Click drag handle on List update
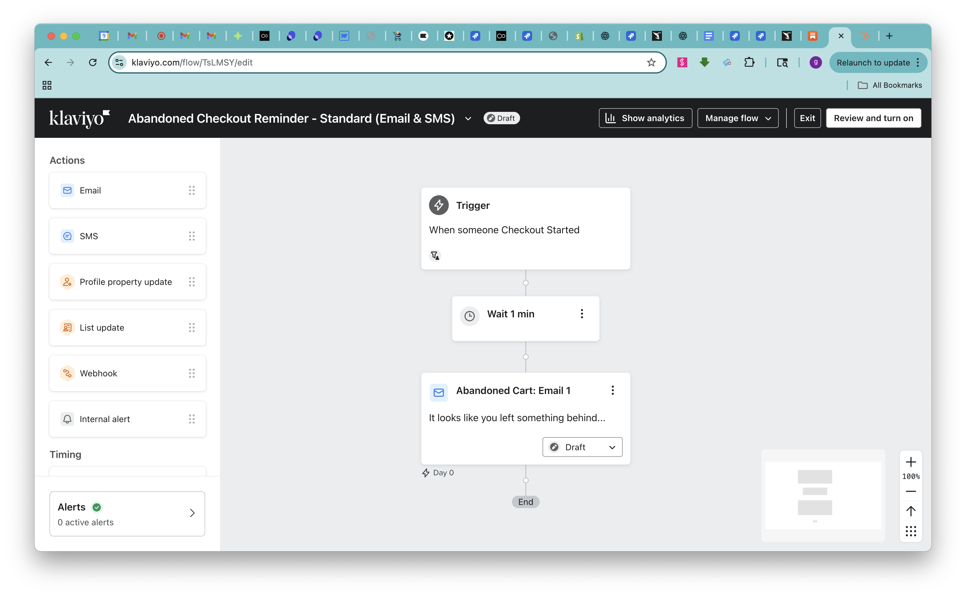 (x=192, y=328)
